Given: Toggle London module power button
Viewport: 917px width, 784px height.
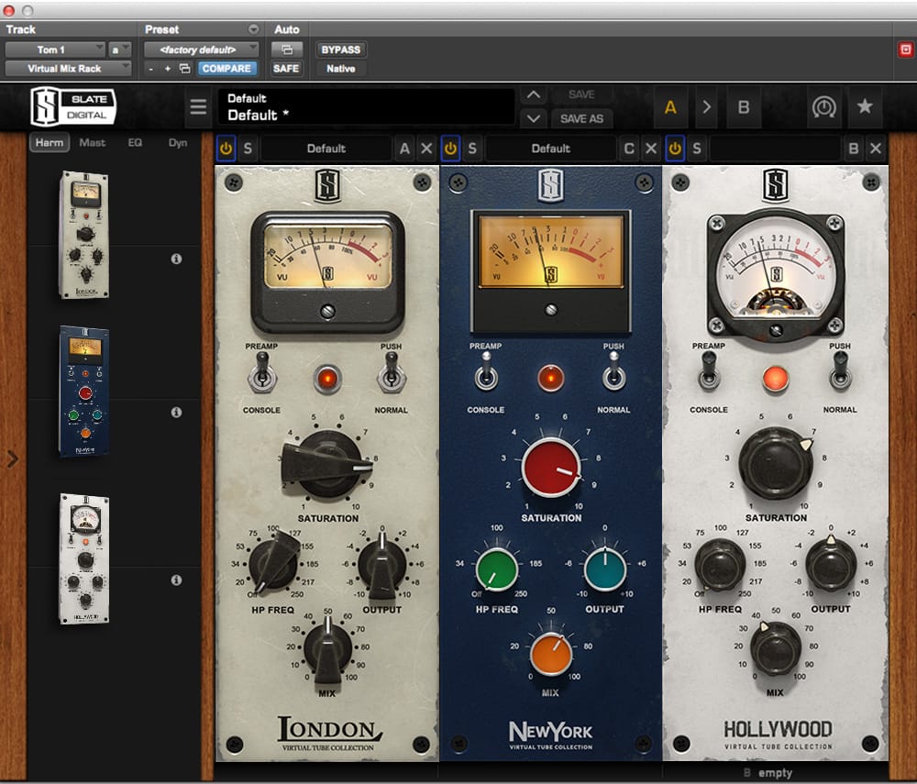Looking at the screenshot, I should (226, 149).
